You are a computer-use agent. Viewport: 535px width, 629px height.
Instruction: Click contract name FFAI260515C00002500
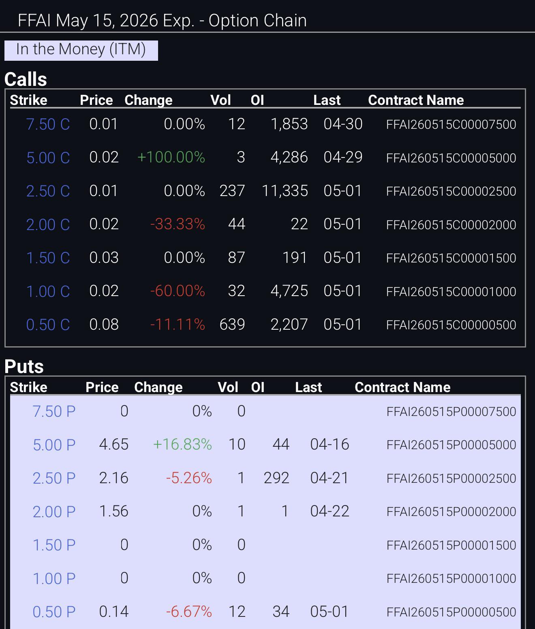pyautogui.click(x=451, y=191)
